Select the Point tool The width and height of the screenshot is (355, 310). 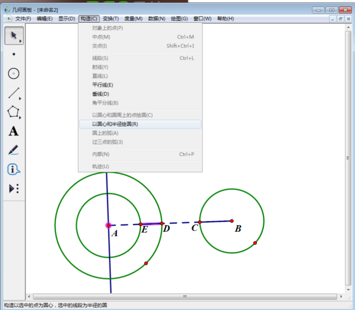point(14,54)
